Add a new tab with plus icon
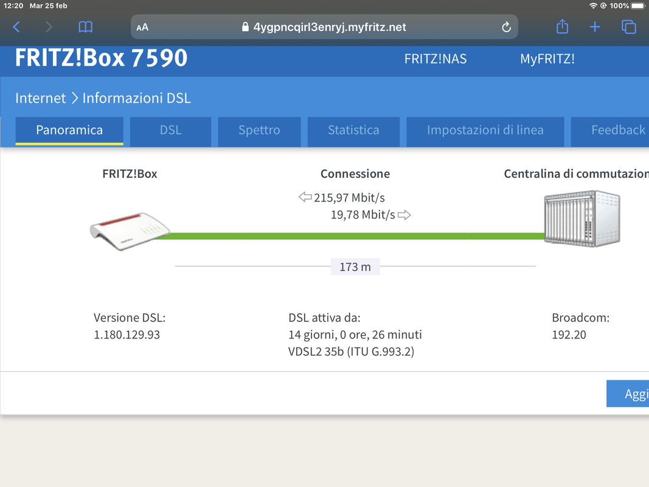The image size is (649, 487). (x=595, y=27)
